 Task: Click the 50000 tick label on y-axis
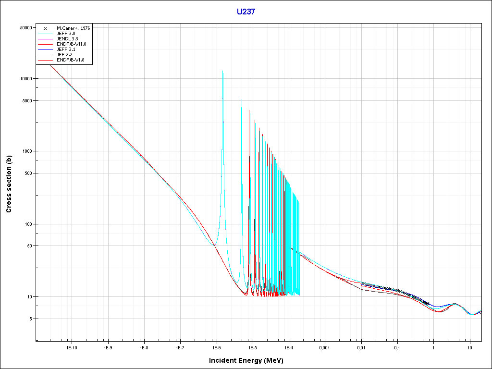[25, 28]
